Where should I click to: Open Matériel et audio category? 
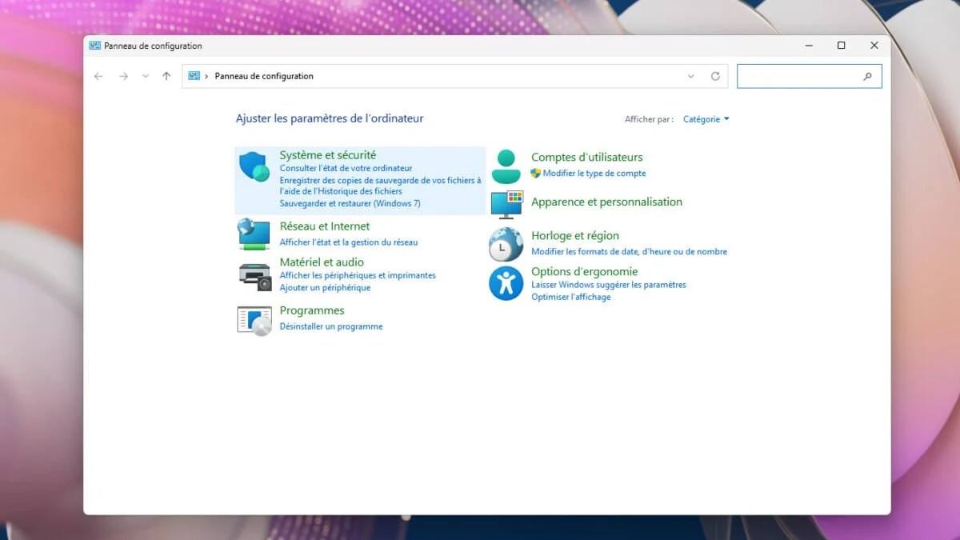(322, 262)
